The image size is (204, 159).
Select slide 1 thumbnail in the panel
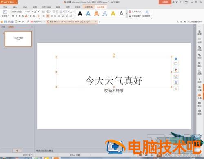(x=18, y=39)
